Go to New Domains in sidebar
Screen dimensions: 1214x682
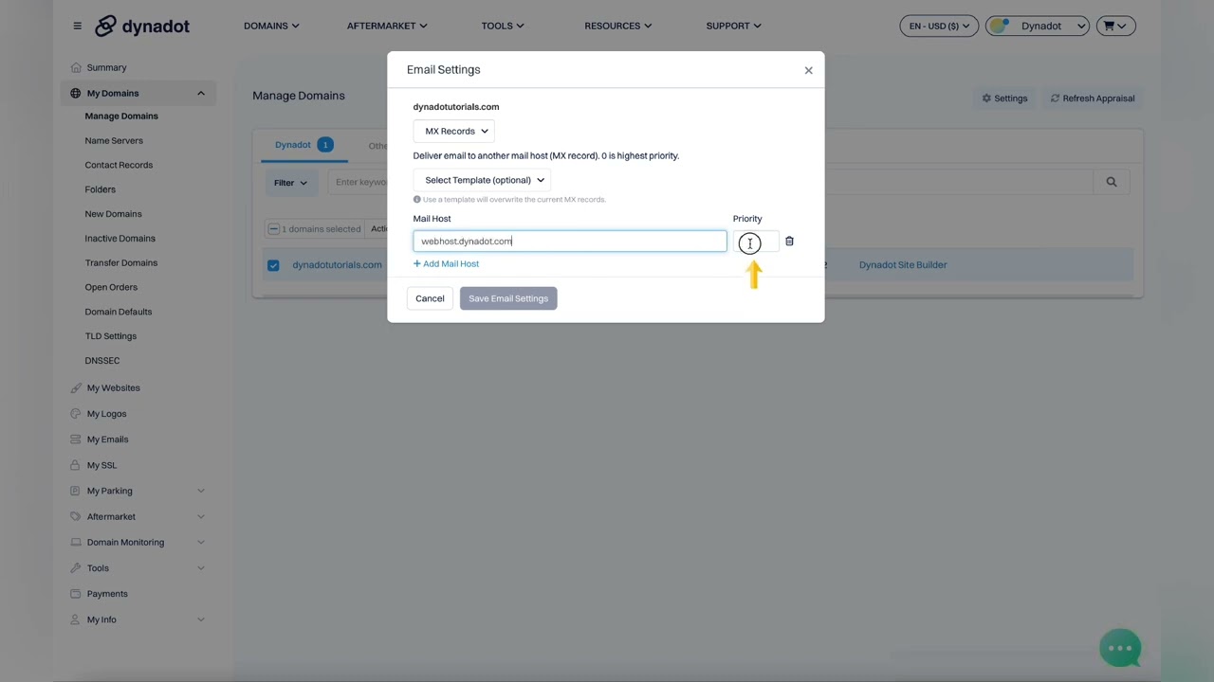tap(113, 214)
